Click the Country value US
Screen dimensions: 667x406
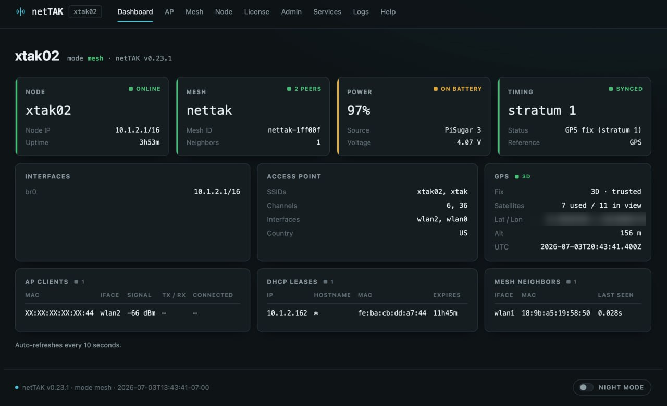tap(463, 233)
